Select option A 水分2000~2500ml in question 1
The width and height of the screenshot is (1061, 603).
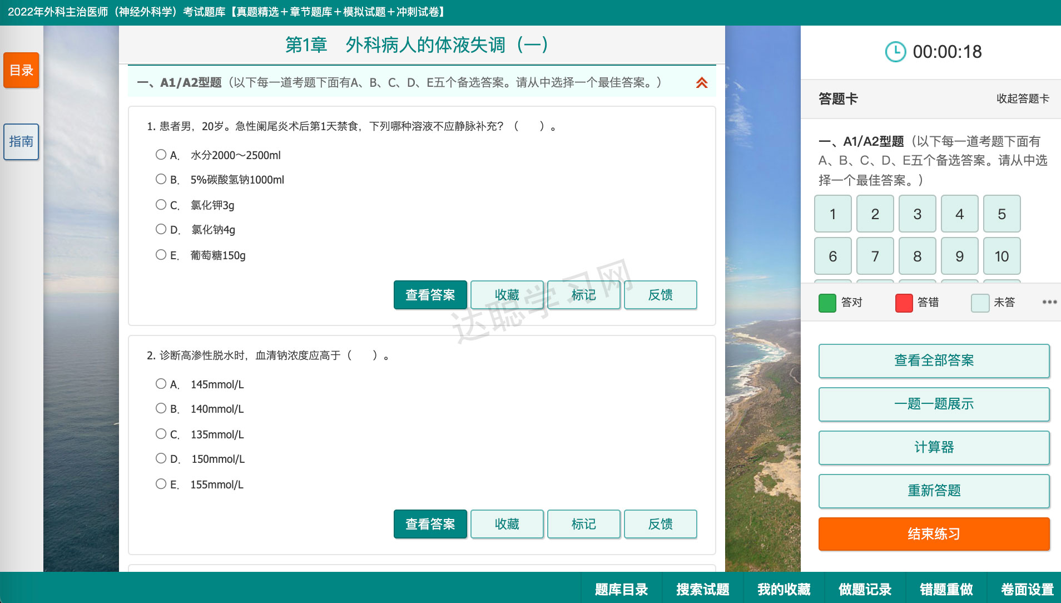point(161,155)
